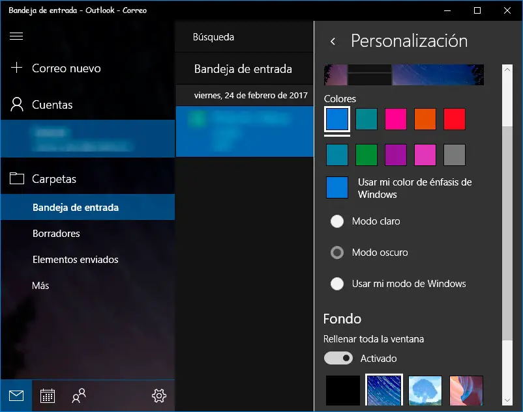523x412 pixels.
Task: Open the Calendar app icon
Action: [48, 396]
